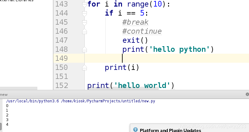
Task: Click line number 143 in the gutter
Action: (61, 4)
